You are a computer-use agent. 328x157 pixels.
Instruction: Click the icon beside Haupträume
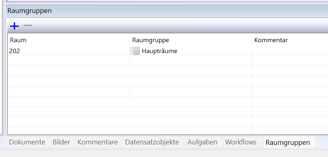[135, 51]
